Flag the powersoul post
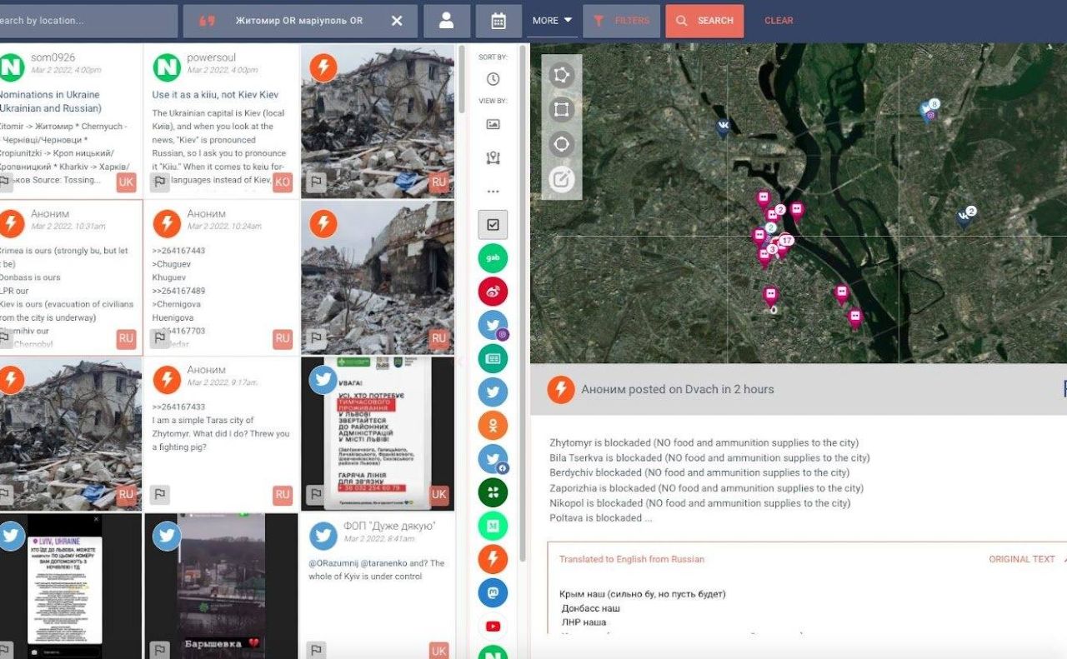The height and width of the screenshot is (659, 1067). (160, 182)
